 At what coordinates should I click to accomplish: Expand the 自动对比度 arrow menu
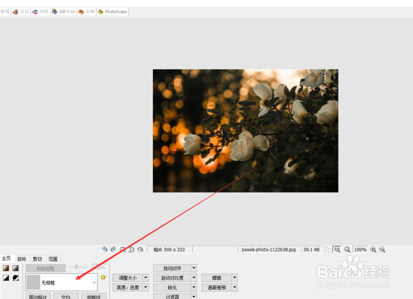tap(194, 278)
